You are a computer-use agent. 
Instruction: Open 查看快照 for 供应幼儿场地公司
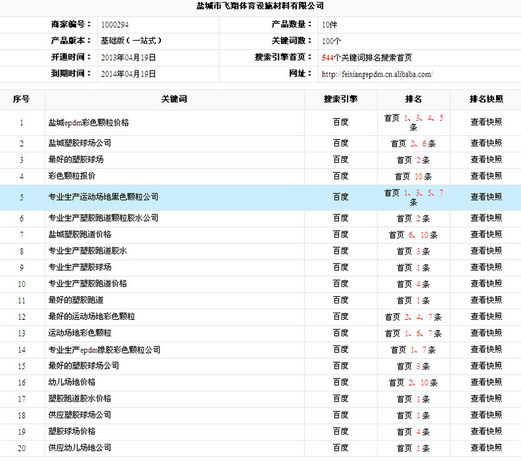point(486,448)
